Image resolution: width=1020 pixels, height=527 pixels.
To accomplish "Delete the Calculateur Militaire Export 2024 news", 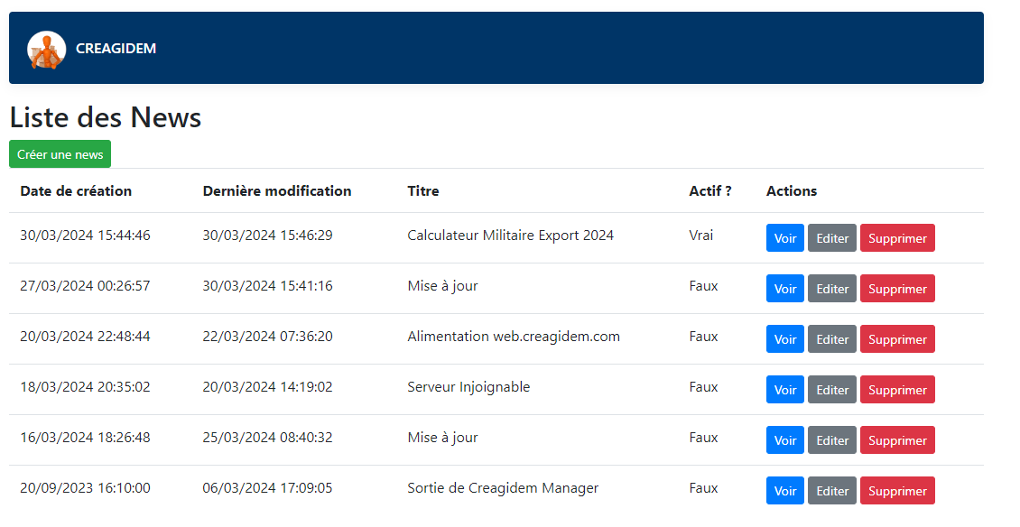I will point(896,238).
